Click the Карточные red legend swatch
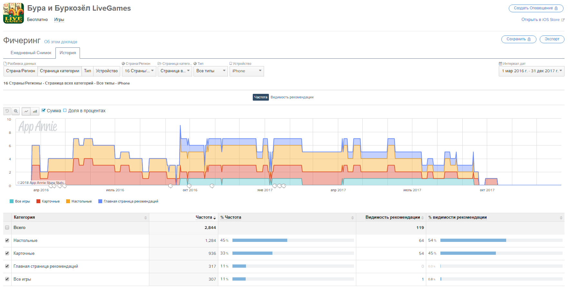Viewport: 570px width, 288px height. [x=38, y=202]
